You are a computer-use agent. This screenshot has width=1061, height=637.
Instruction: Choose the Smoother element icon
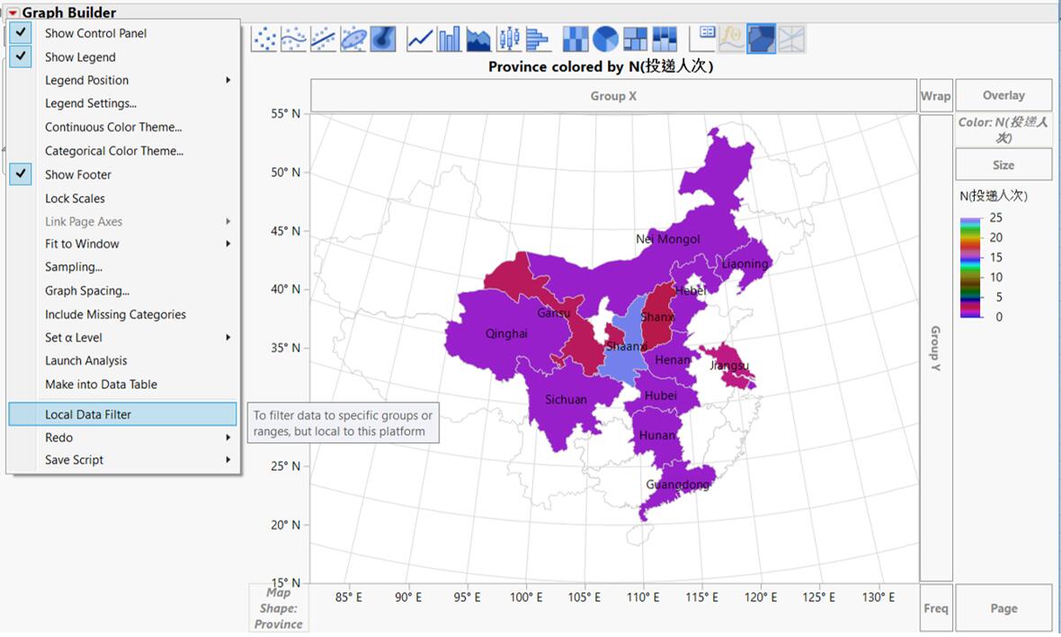[293, 38]
